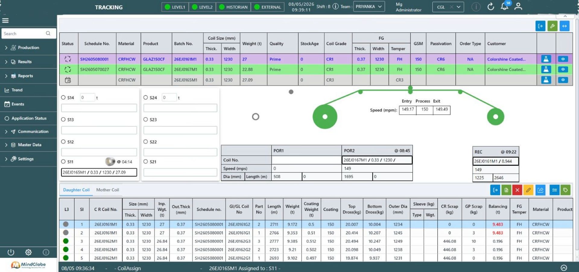Viewport: 579px width, 272px height.
Task: Expand the Production sidebar menu
Action: pyautogui.click(x=28, y=48)
